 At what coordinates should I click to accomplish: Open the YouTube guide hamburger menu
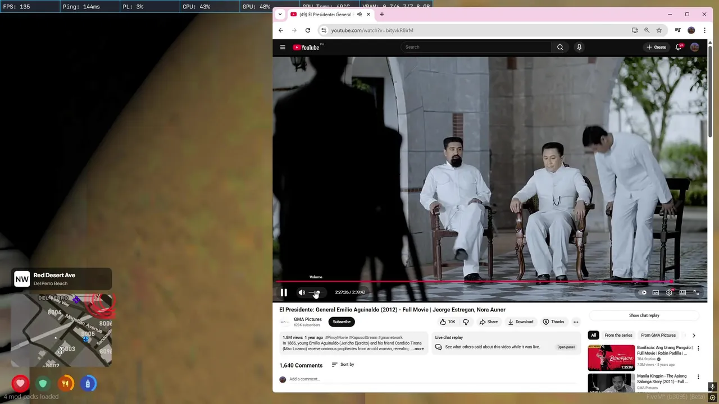[x=283, y=47]
